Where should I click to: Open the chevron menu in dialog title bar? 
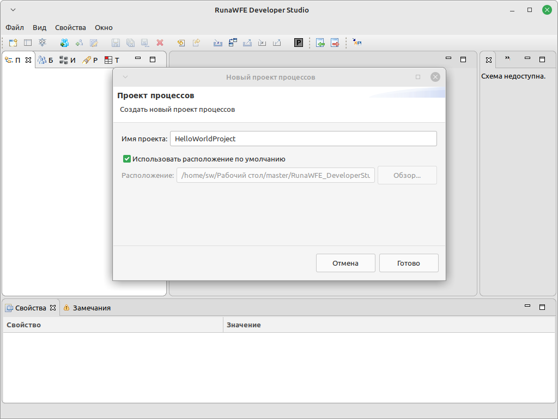[x=125, y=77]
